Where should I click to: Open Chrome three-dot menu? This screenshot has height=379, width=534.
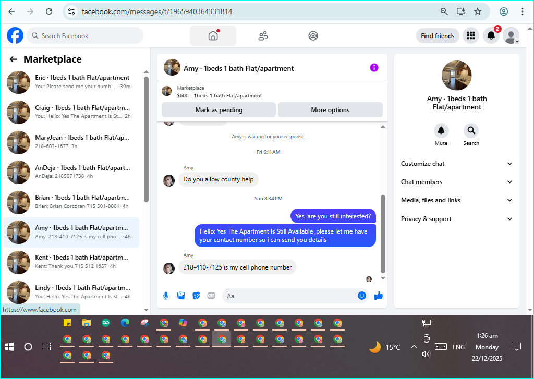pyautogui.click(x=523, y=11)
